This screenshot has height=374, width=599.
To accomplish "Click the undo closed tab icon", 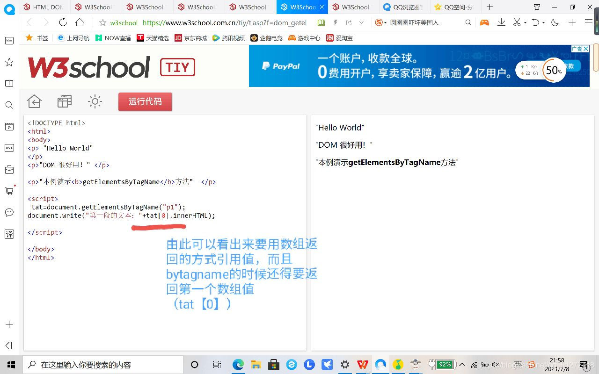I will coord(536,22).
